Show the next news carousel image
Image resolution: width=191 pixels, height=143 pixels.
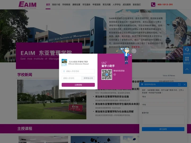[x=83, y=100]
